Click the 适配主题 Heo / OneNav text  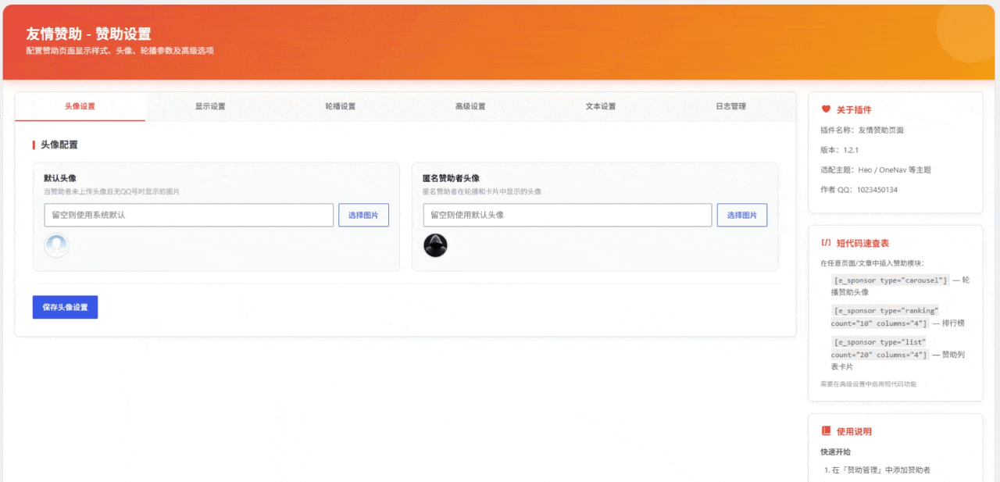coord(875,170)
